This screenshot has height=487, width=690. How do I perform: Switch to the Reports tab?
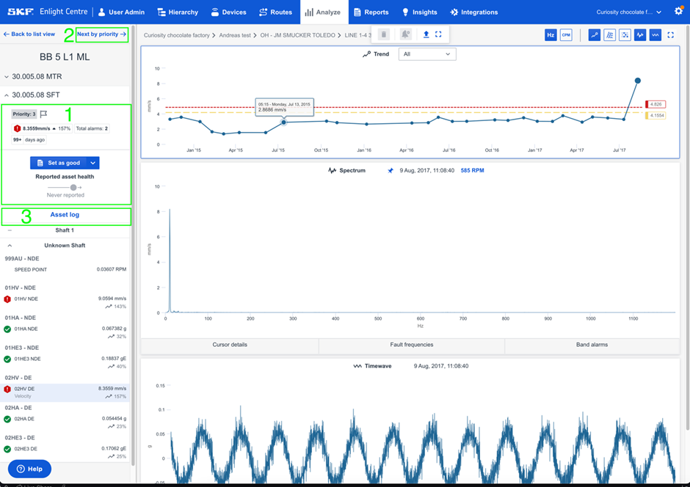[375, 12]
